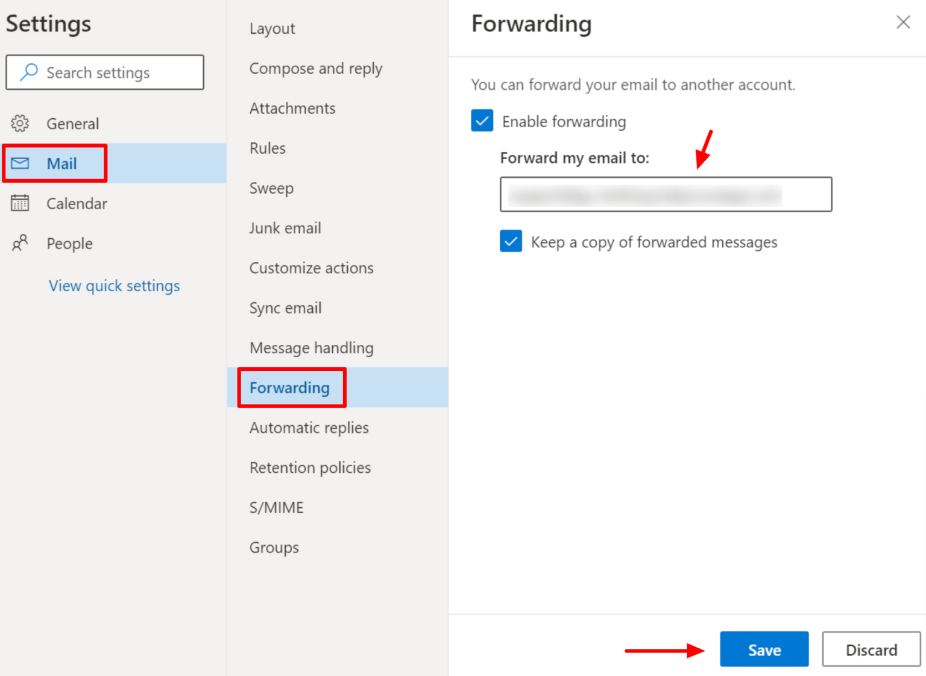
Task: Click the search magnifier icon
Action: click(x=28, y=72)
